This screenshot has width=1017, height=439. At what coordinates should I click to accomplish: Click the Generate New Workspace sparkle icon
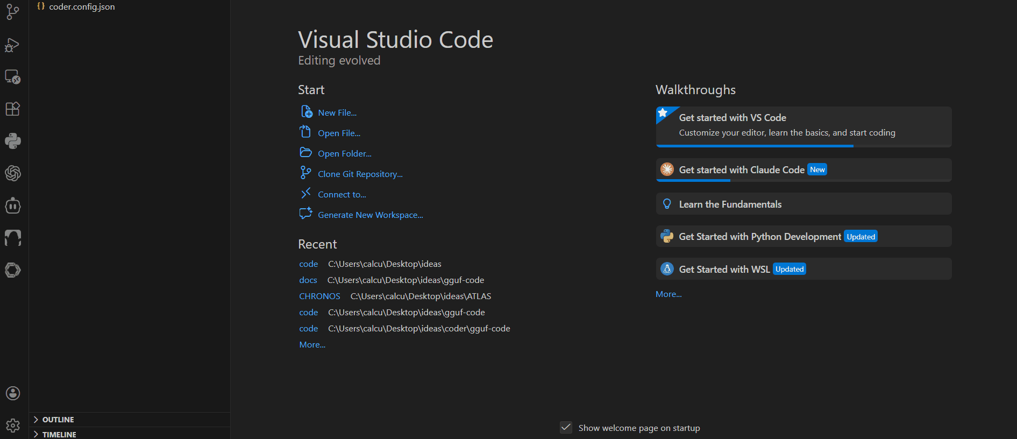pyautogui.click(x=305, y=214)
